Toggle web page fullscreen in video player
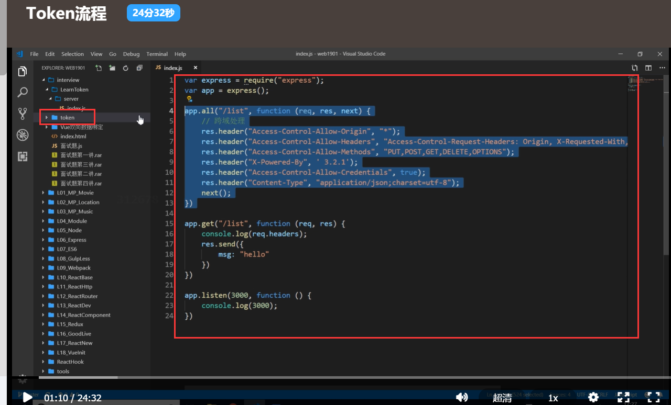The height and width of the screenshot is (405, 671). 623,398
